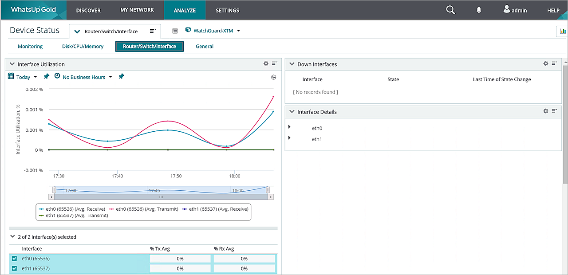
Task: Click gear icon in Down Interfaces panel
Action: point(546,64)
